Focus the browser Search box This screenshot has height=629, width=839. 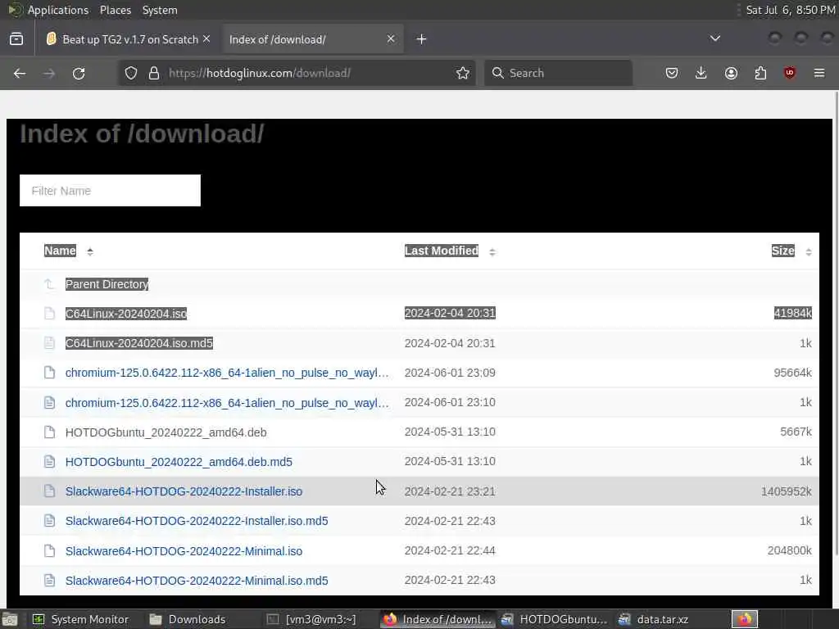point(558,73)
